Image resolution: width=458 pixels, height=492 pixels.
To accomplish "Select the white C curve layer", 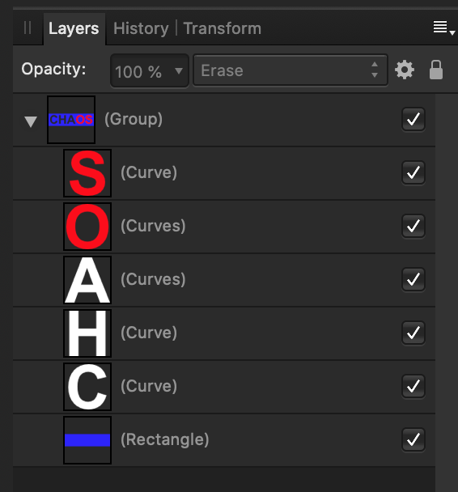I will click(x=224, y=387).
